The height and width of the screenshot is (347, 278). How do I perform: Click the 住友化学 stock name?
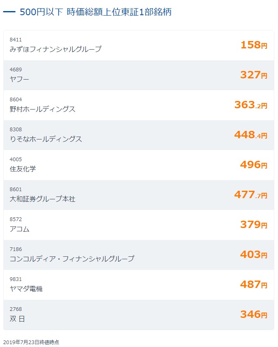(23, 169)
